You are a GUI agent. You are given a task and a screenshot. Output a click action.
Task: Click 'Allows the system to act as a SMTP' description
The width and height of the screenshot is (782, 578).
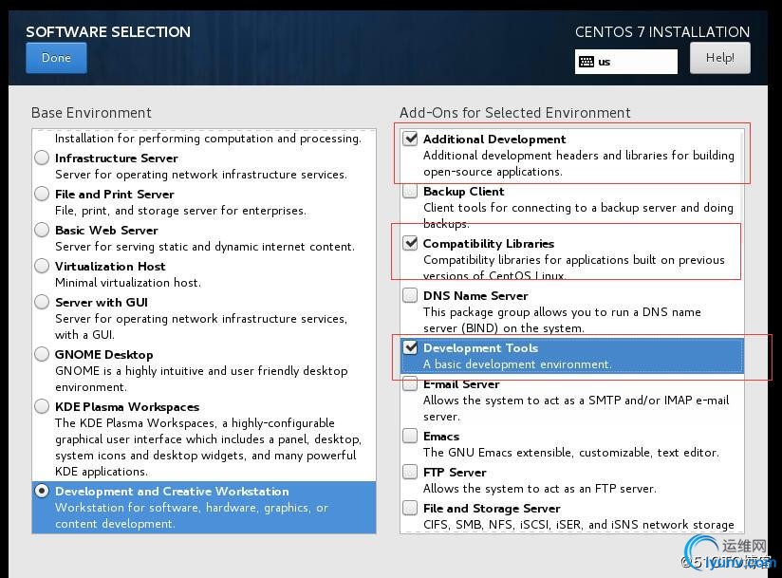click(576, 408)
